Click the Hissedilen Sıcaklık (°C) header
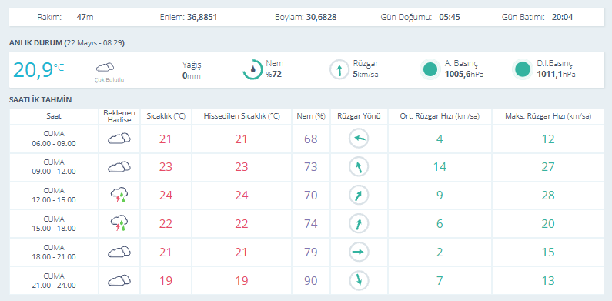 tap(242, 116)
